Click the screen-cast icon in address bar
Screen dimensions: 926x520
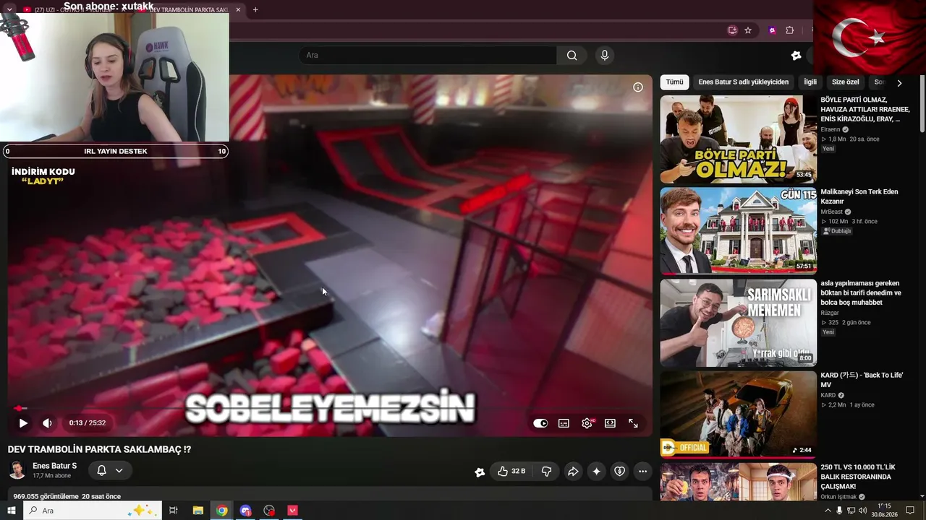(732, 30)
